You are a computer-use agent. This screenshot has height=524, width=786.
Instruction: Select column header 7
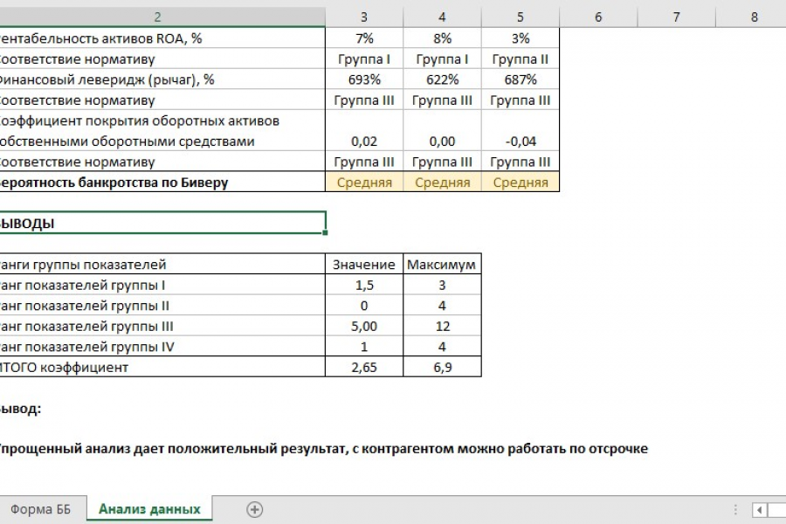tap(677, 17)
